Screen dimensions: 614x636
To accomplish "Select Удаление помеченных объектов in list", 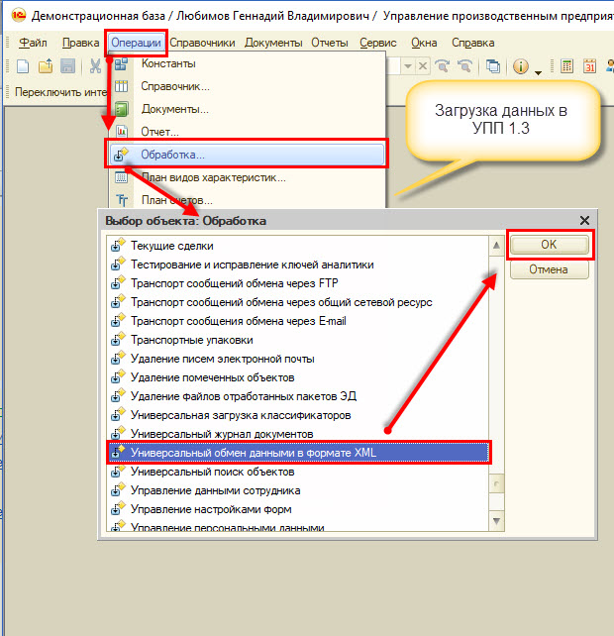I will tap(212, 377).
